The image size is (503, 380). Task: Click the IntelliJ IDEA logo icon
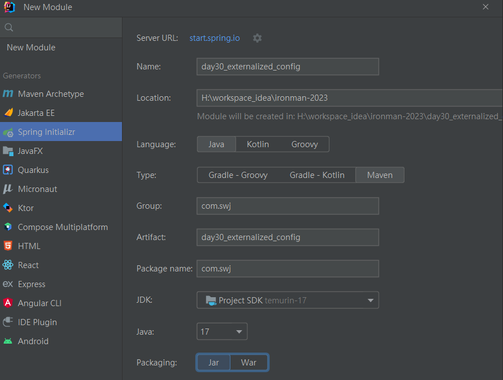pyautogui.click(x=10, y=7)
